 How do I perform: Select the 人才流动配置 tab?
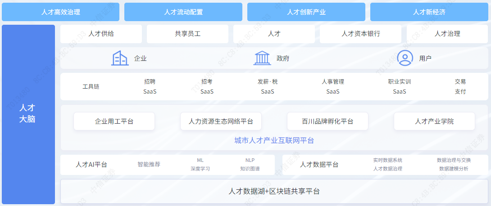(183, 12)
